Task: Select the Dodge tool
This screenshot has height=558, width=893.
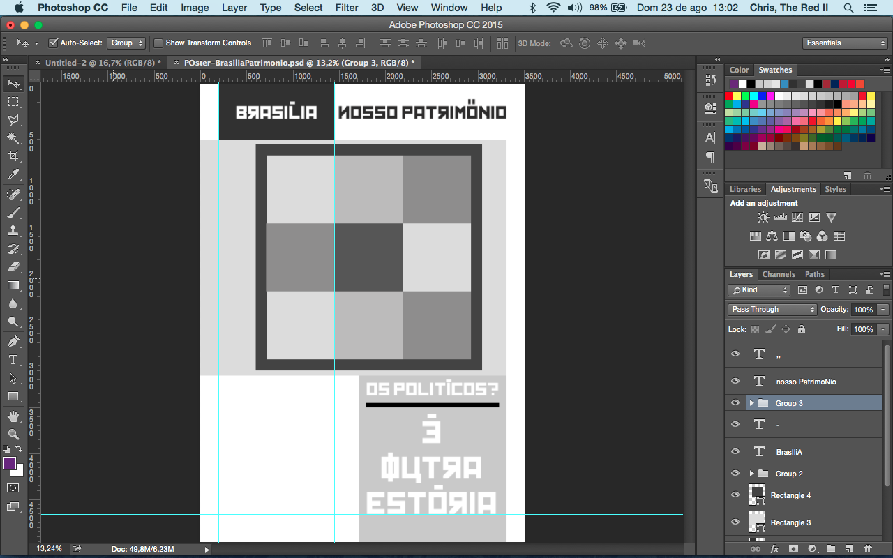Action: 13,322
